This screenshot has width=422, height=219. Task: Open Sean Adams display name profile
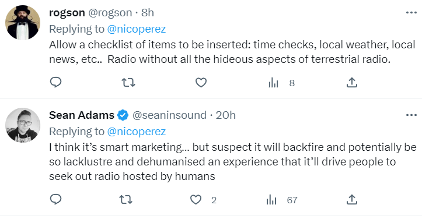[82, 115]
